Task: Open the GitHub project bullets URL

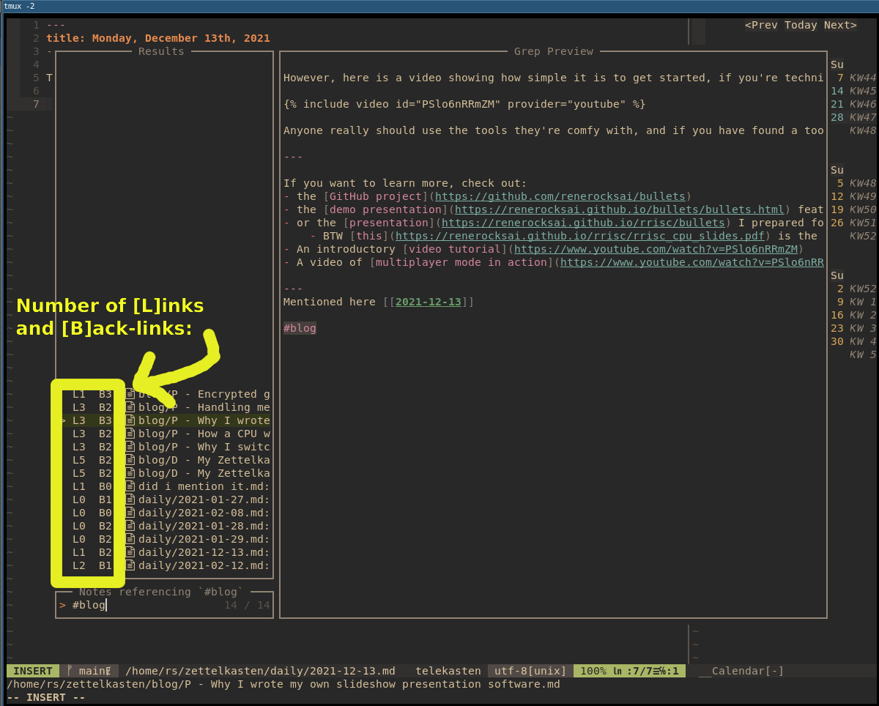Action: 560,196
